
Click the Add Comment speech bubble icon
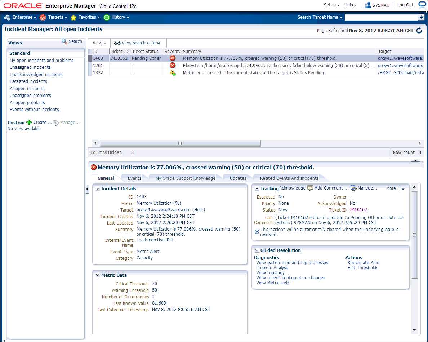coord(310,188)
